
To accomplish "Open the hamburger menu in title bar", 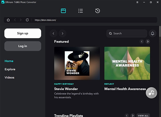I will pyautogui.click(x=137, y=2).
